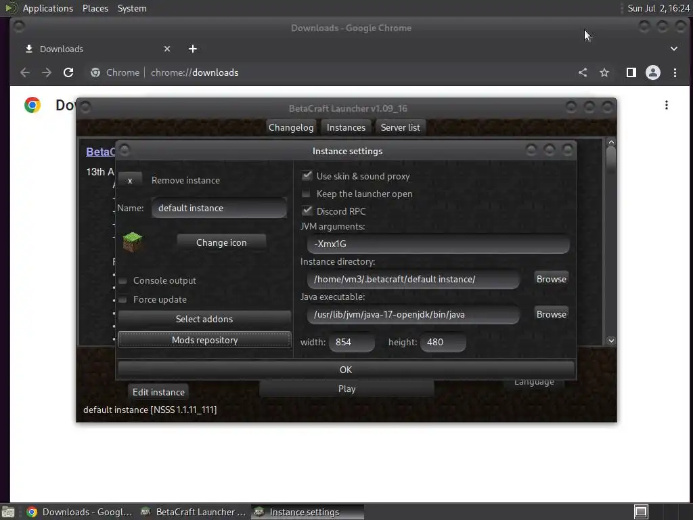Viewport: 693px width, 520px height.
Task: Open Chrome side panel icon
Action: [631, 72]
